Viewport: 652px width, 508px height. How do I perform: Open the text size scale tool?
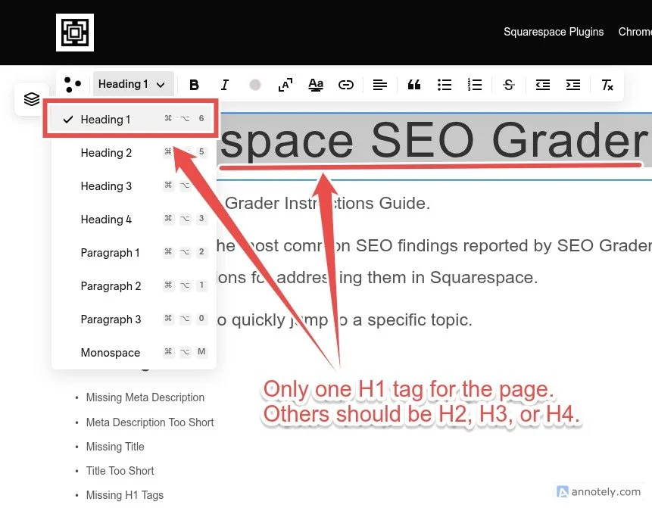285,85
